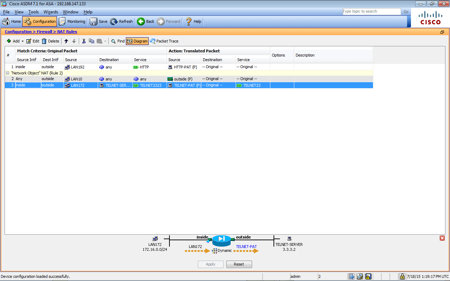The image size is (450, 281).
Task: Select the HTTP service cell in rule 1
Action: (x=149, y=67)
